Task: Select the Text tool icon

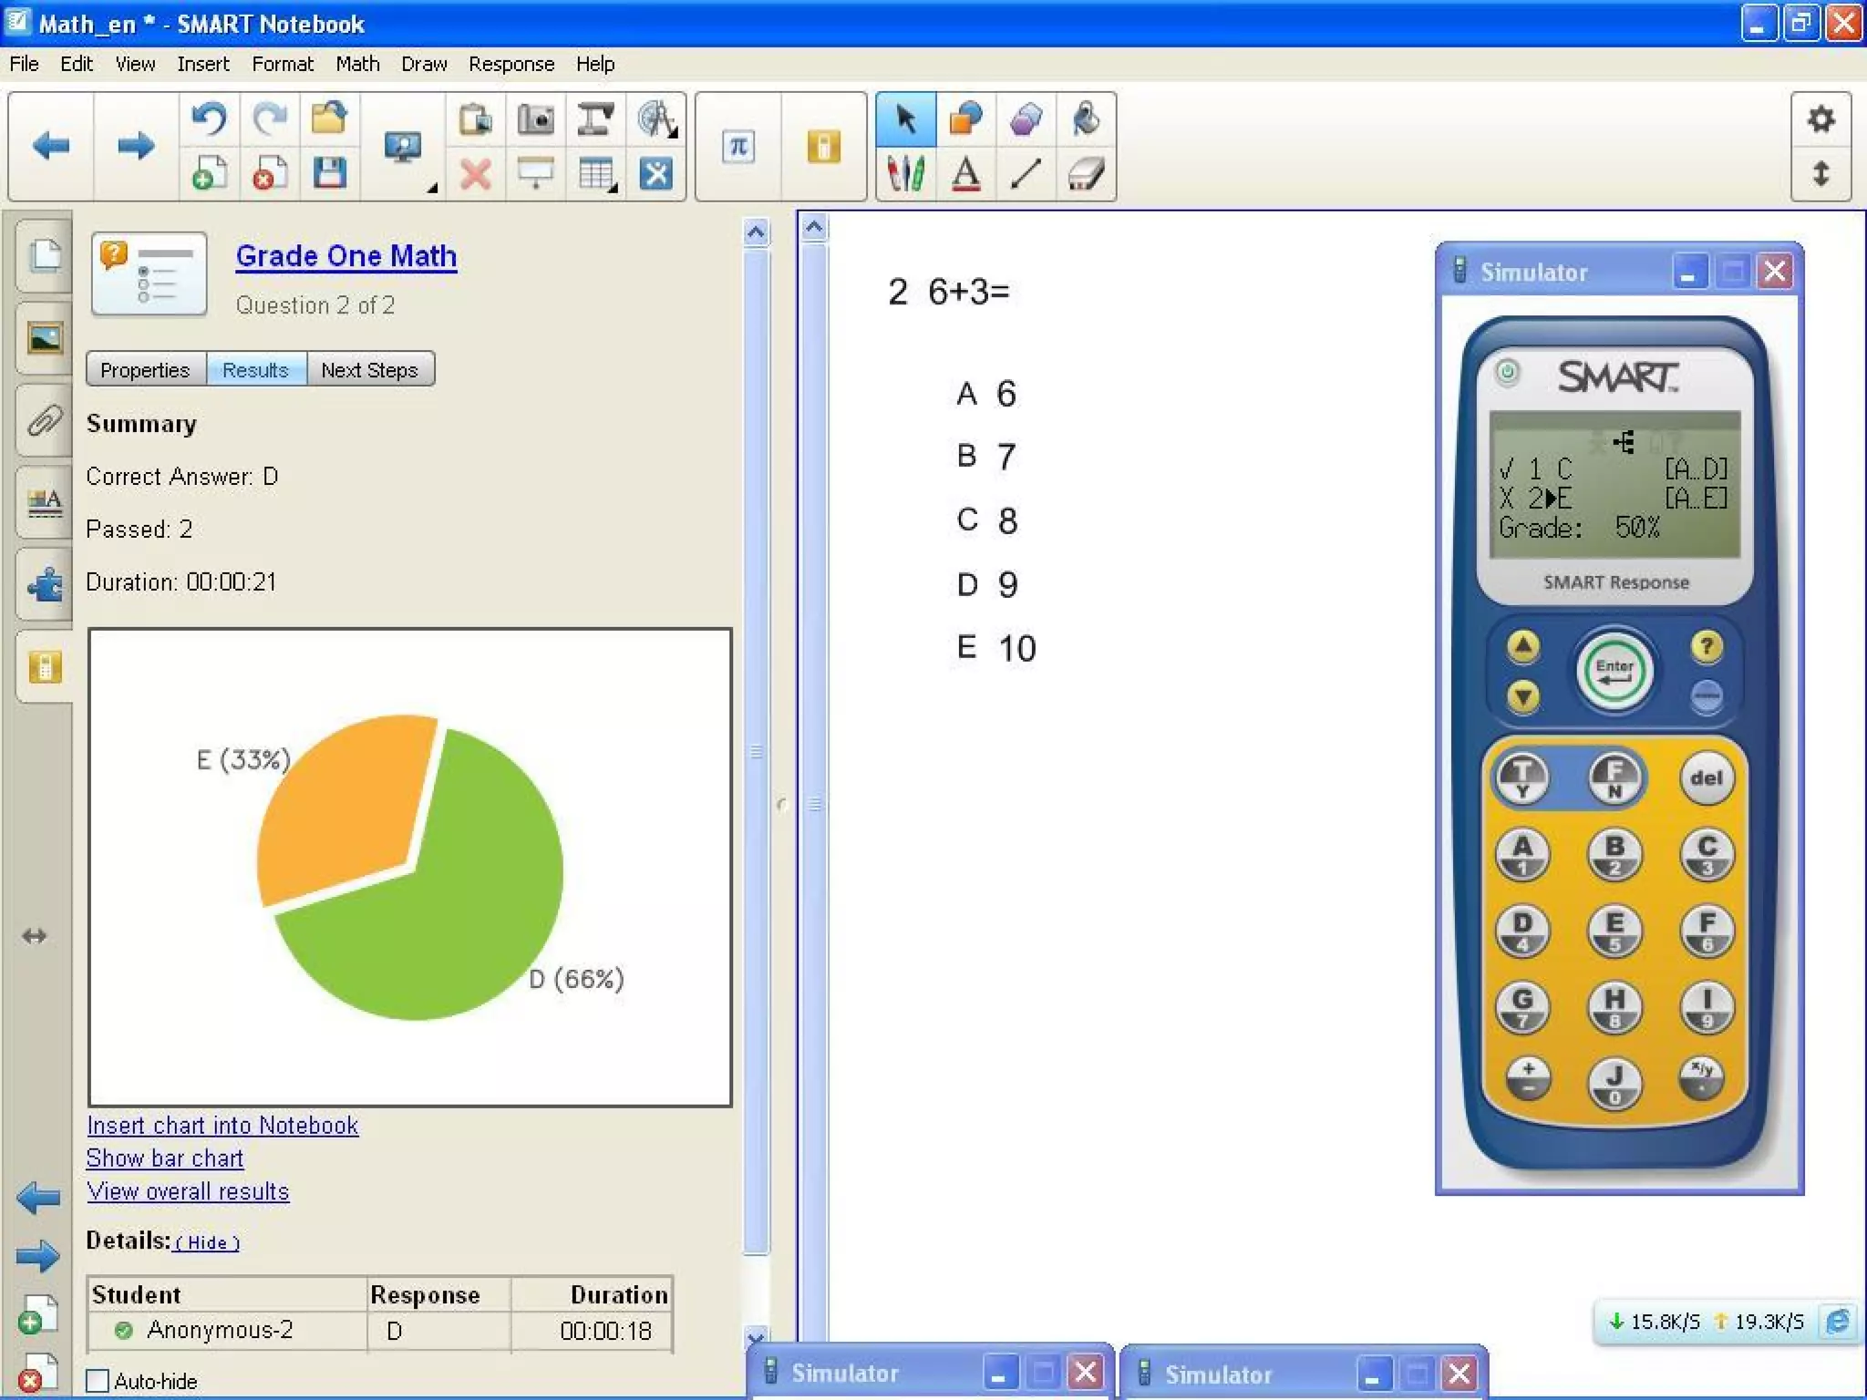Action: tap(965, 173)
